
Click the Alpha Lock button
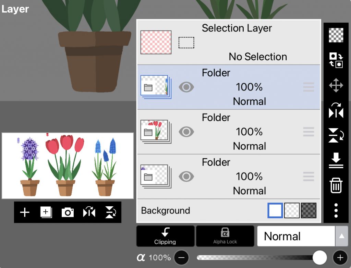pos(225,236)
